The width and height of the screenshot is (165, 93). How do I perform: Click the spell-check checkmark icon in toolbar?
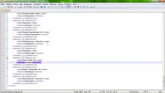click(x=94, y=7)
